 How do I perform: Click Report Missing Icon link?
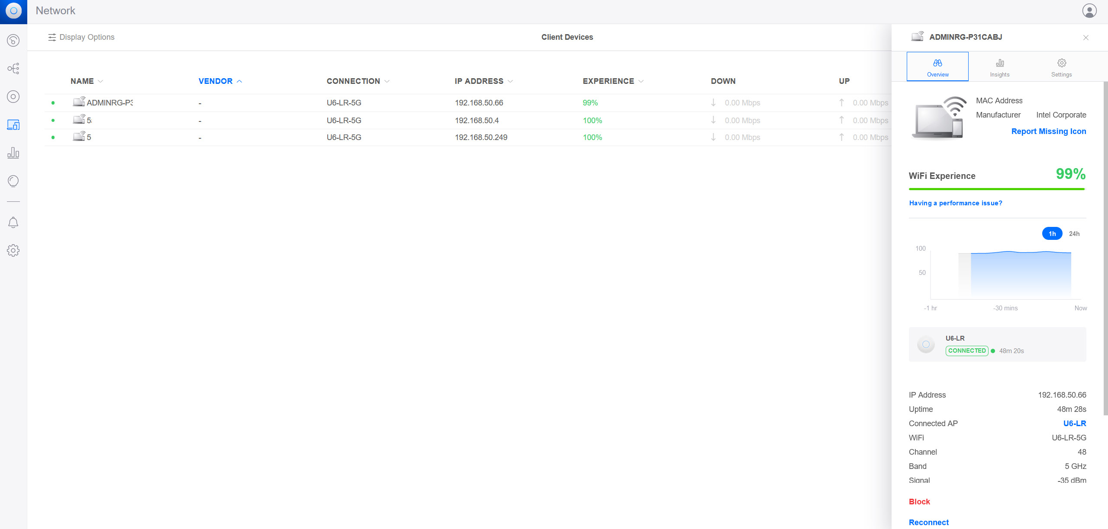[x=1049, y=131]
